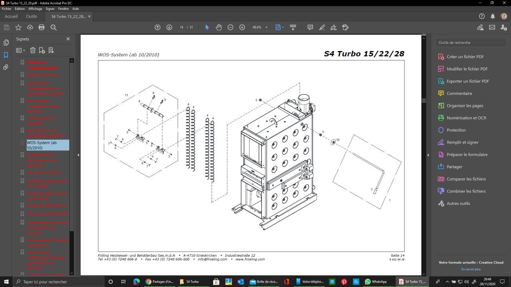Open bookmark Inhaltsverzeichnis
The height and width of the screenshot is (287, 511).
pos(42,75)
